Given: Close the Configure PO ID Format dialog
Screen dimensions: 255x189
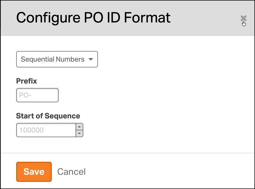Looking at the screenshot, I should (x=243, y=18).
